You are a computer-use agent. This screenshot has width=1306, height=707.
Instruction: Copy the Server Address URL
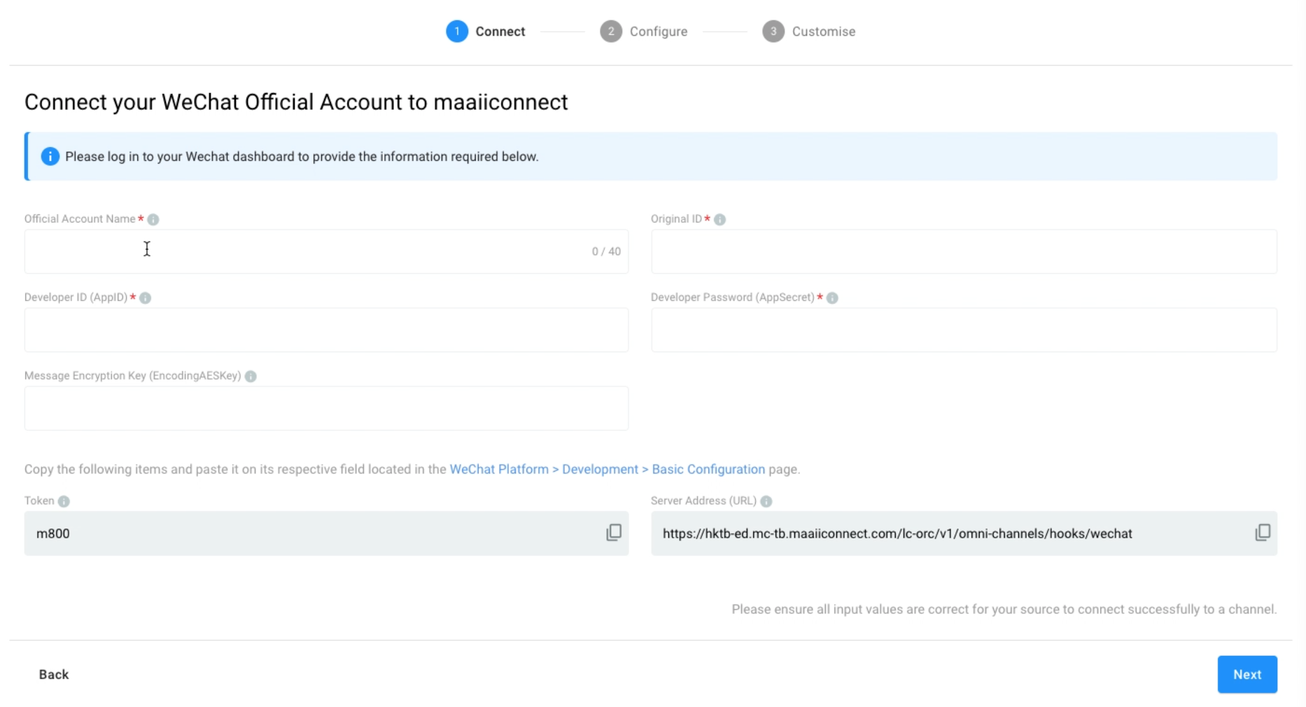(1263, 533)
